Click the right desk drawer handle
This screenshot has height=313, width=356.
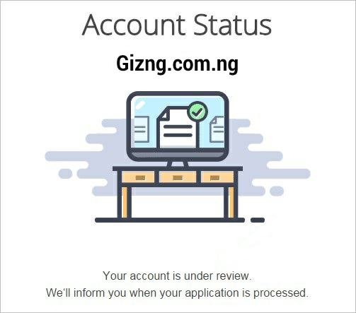(214, 177)
